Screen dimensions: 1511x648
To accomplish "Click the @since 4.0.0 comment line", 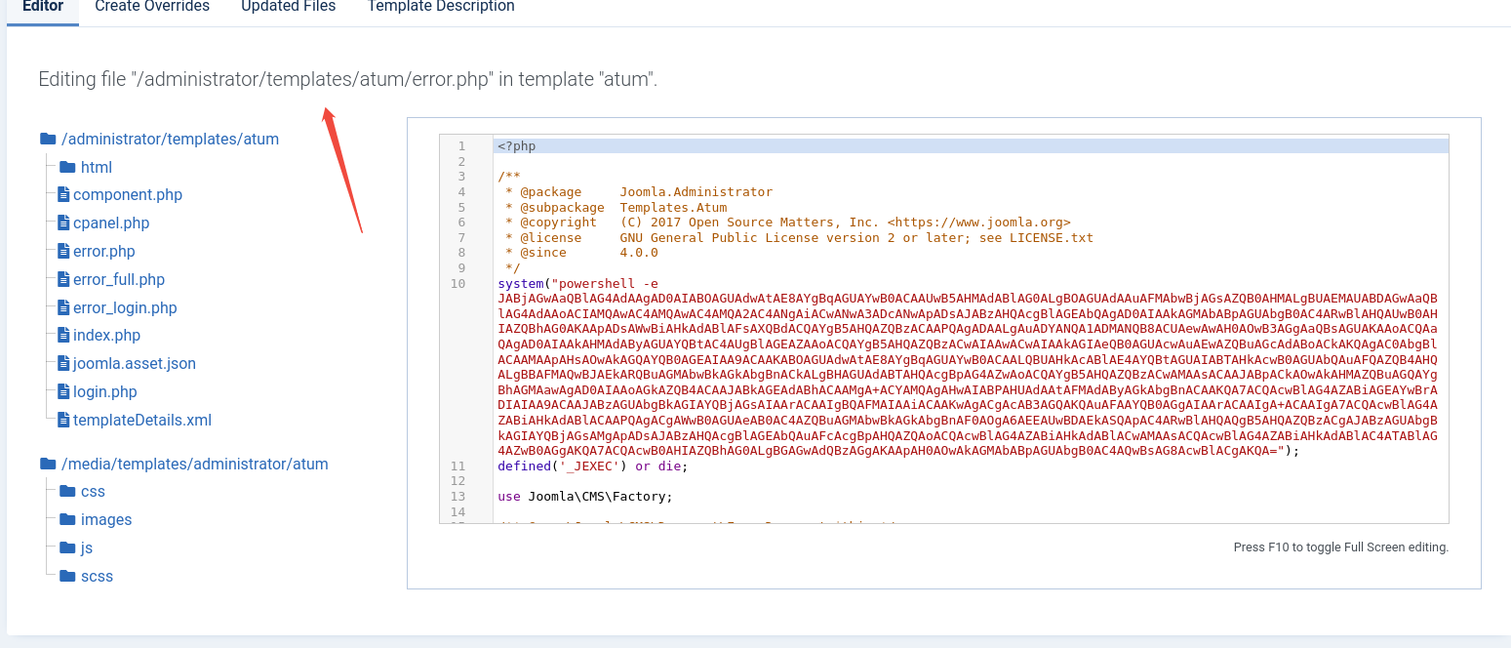I will pyautogui.click(x=582, y=253).
